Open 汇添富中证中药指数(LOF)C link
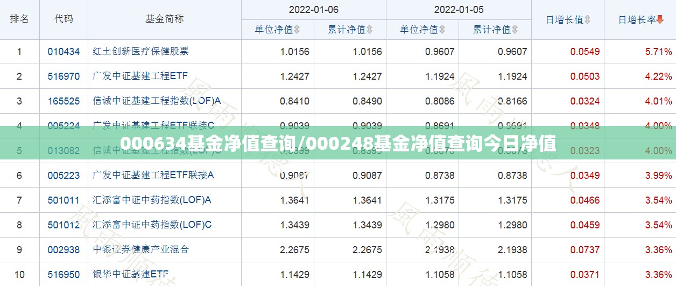This screenshot has width=676, height=286. click(x=152, y=225)
